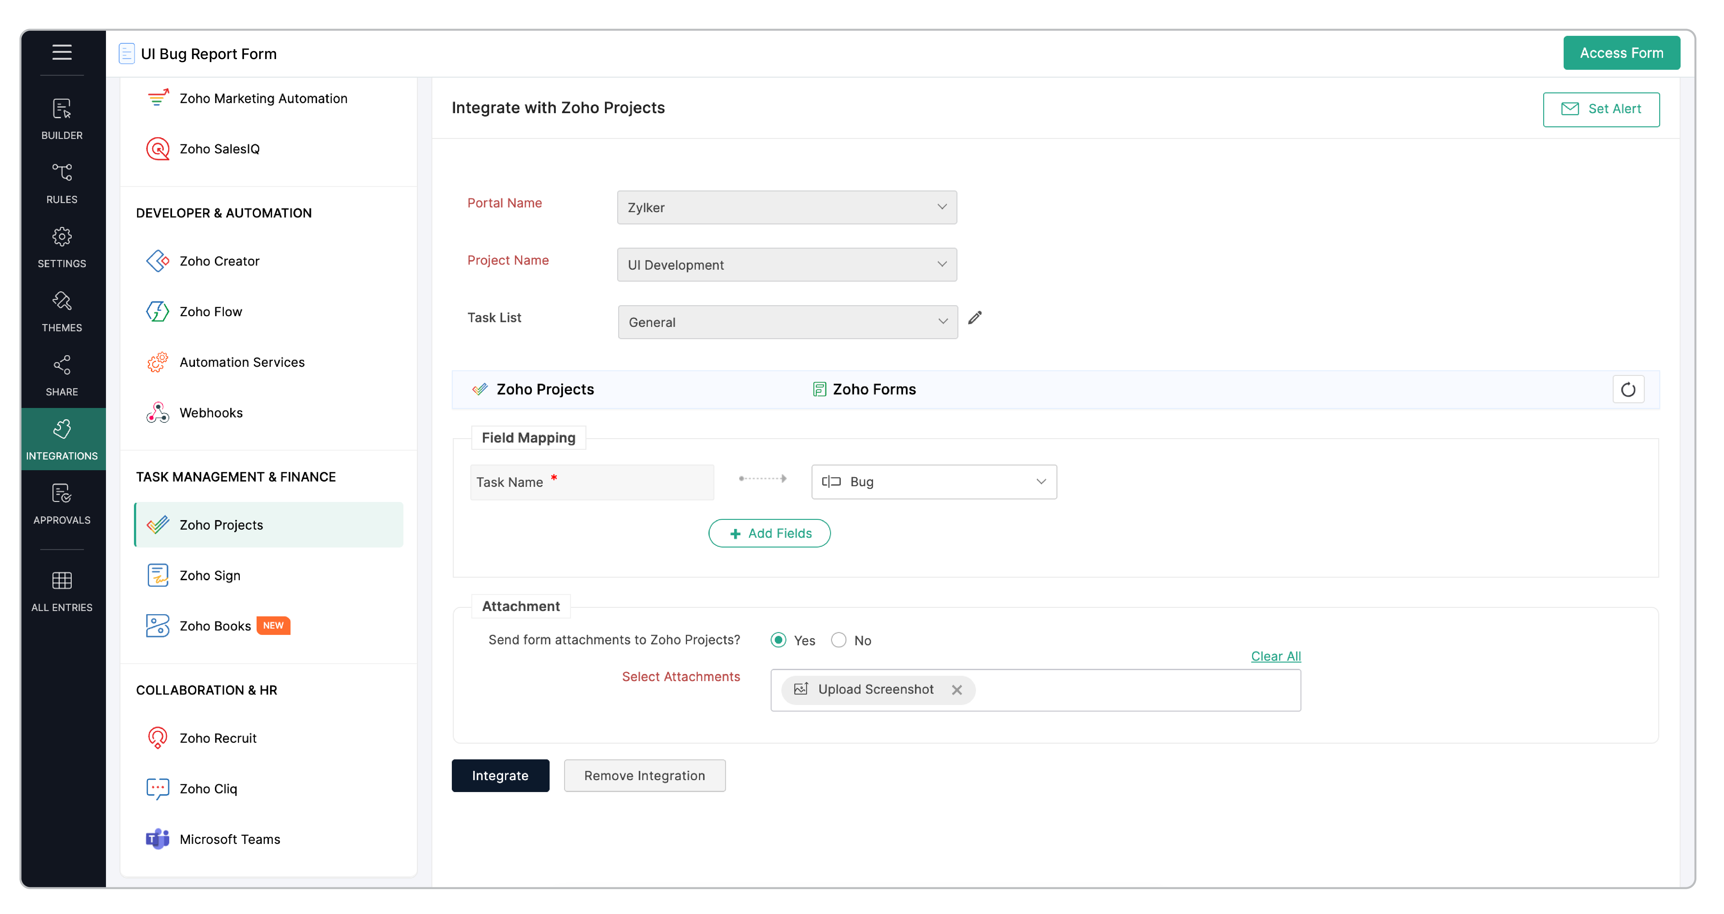
Task: Click inside the Task Name field
Action: tap(592, 482)
